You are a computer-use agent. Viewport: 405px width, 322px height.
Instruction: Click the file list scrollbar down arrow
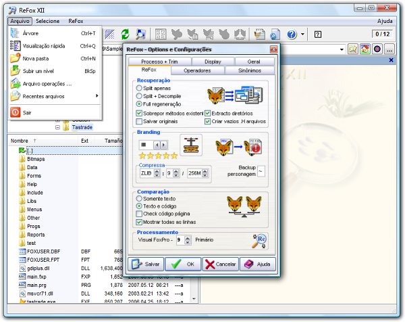point(194,298)
